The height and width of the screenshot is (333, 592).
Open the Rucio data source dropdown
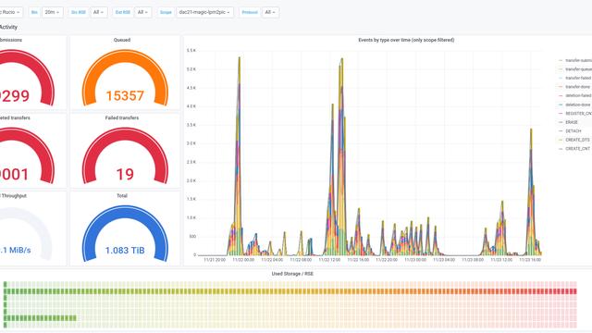click(x=10, y=12)
